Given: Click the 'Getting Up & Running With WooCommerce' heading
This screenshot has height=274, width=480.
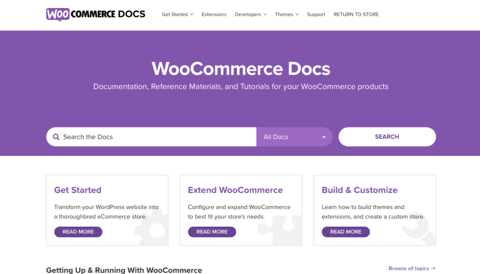Looking at the screenshot, I should (x=124, y=270).
